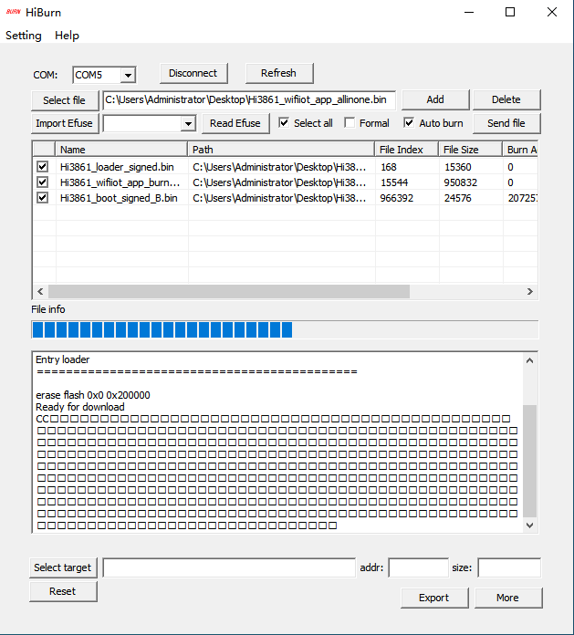The width and height of the screenshot is (574, 635).
Task: Click the Disconnect button
Action: [x=193, y=73]
